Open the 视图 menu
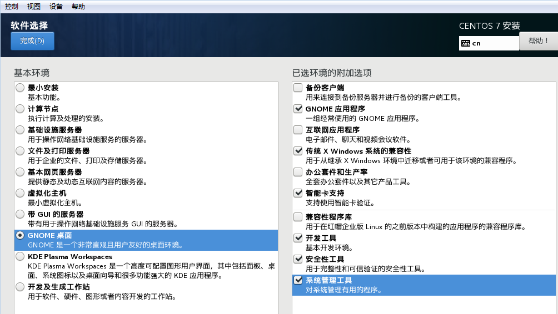Viewport: 558px width, 314px height. (x=34, y=7)
